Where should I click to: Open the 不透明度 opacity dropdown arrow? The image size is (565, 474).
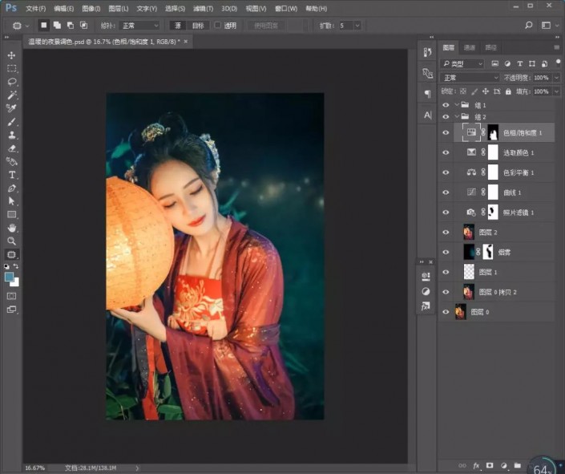point(557,78)
